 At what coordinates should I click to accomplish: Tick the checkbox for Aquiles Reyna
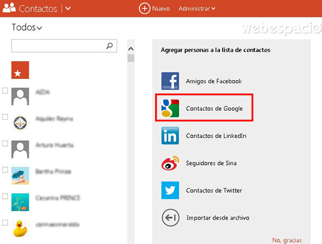[5, 117]
